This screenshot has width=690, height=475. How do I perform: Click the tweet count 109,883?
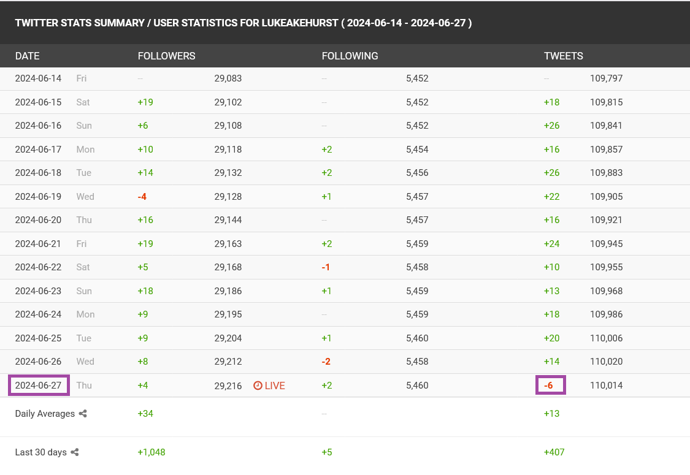(607, 172)
